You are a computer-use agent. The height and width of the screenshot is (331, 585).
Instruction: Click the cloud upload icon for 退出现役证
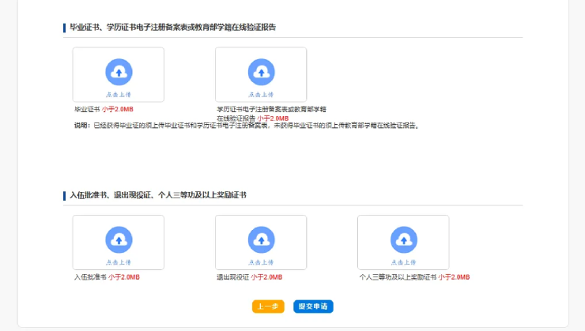pyautogui.click(x=261, y=239)
